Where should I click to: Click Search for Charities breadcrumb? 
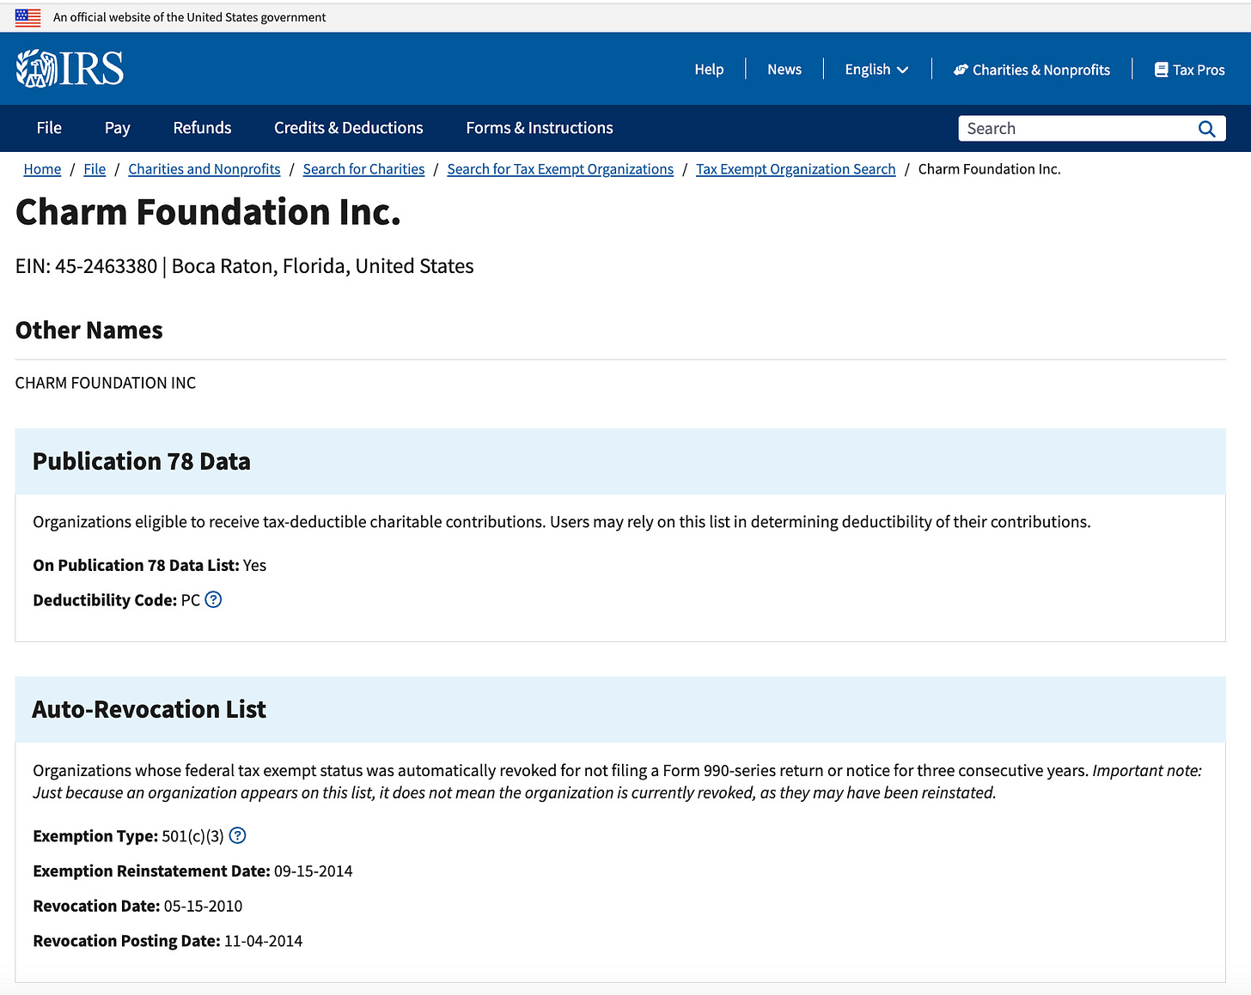(x=363, y=169)
